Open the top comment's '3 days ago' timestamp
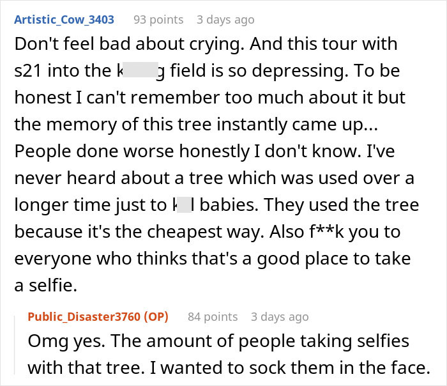Screen dimensions: 447x386 225,20
